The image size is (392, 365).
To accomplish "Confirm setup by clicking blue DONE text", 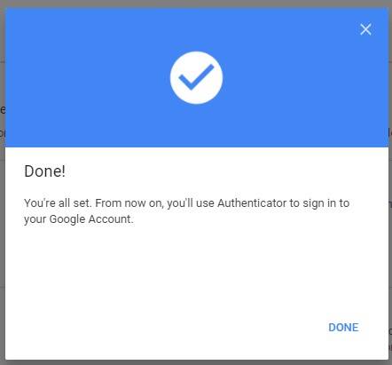I will (x=343, y=328).
